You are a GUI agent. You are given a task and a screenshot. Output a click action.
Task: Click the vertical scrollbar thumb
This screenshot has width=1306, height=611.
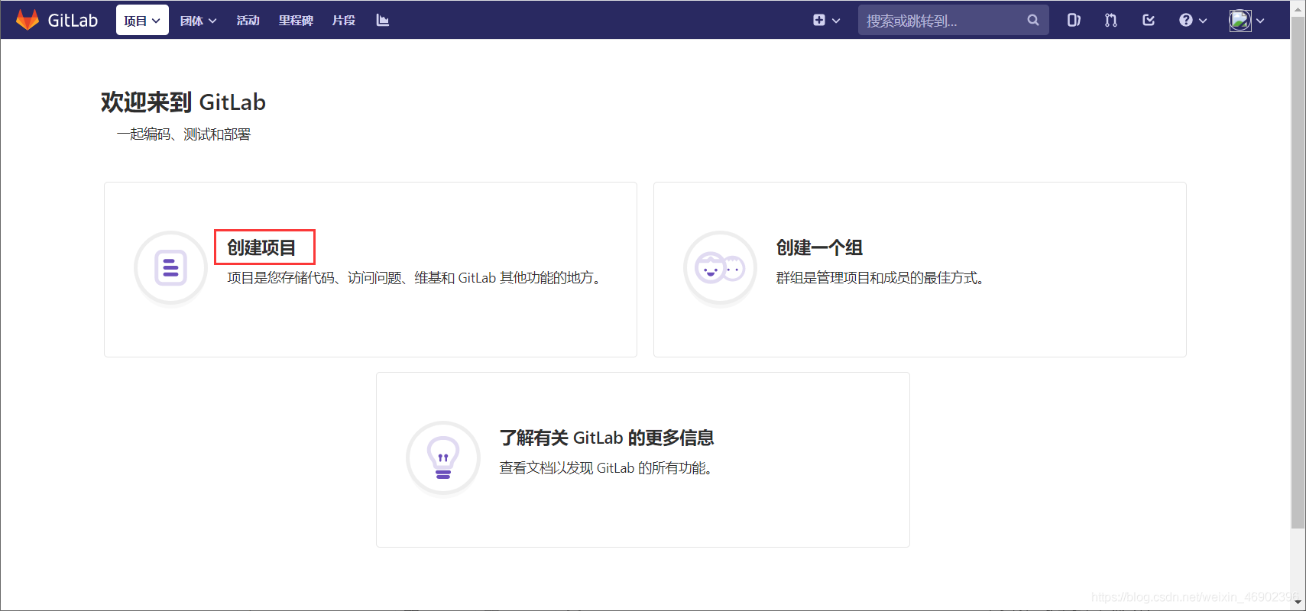point(1298,272)
